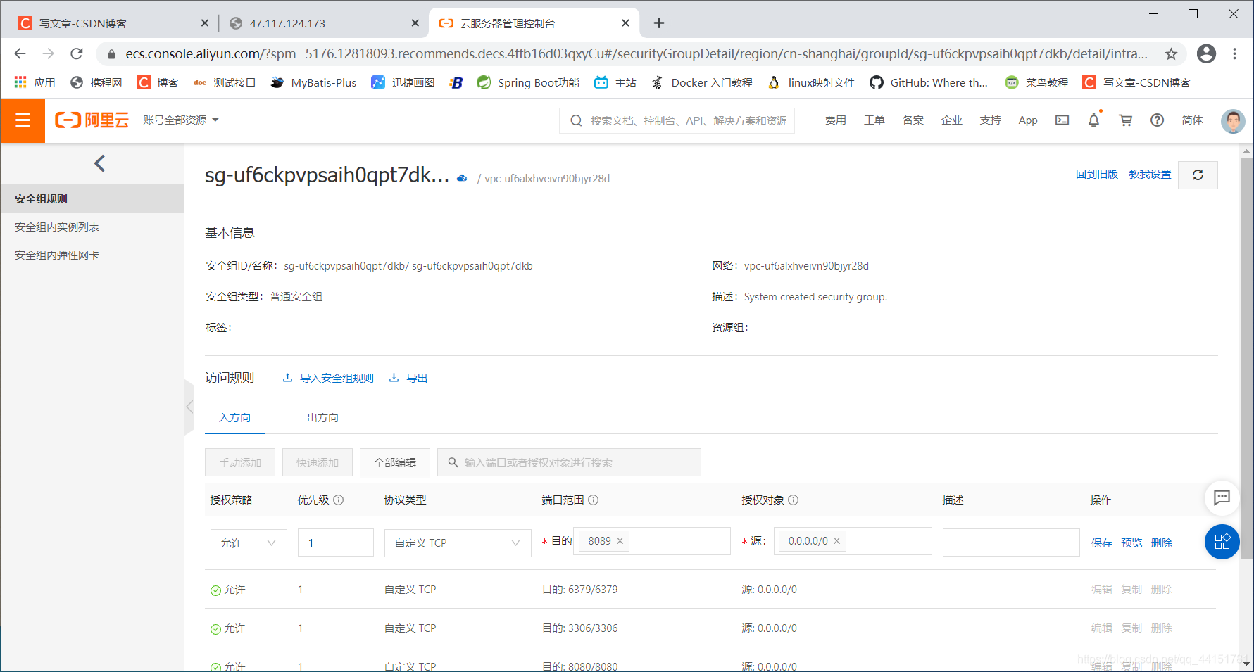Open the 回到旧版 link

click(x=1098, y=174)
